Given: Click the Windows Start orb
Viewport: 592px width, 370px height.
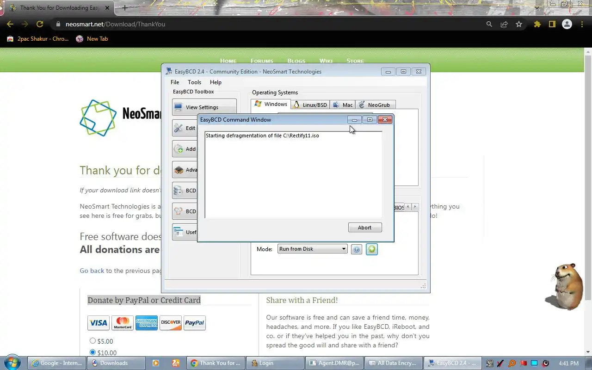Looking at the screenshot, I should [x=12, y=363].
